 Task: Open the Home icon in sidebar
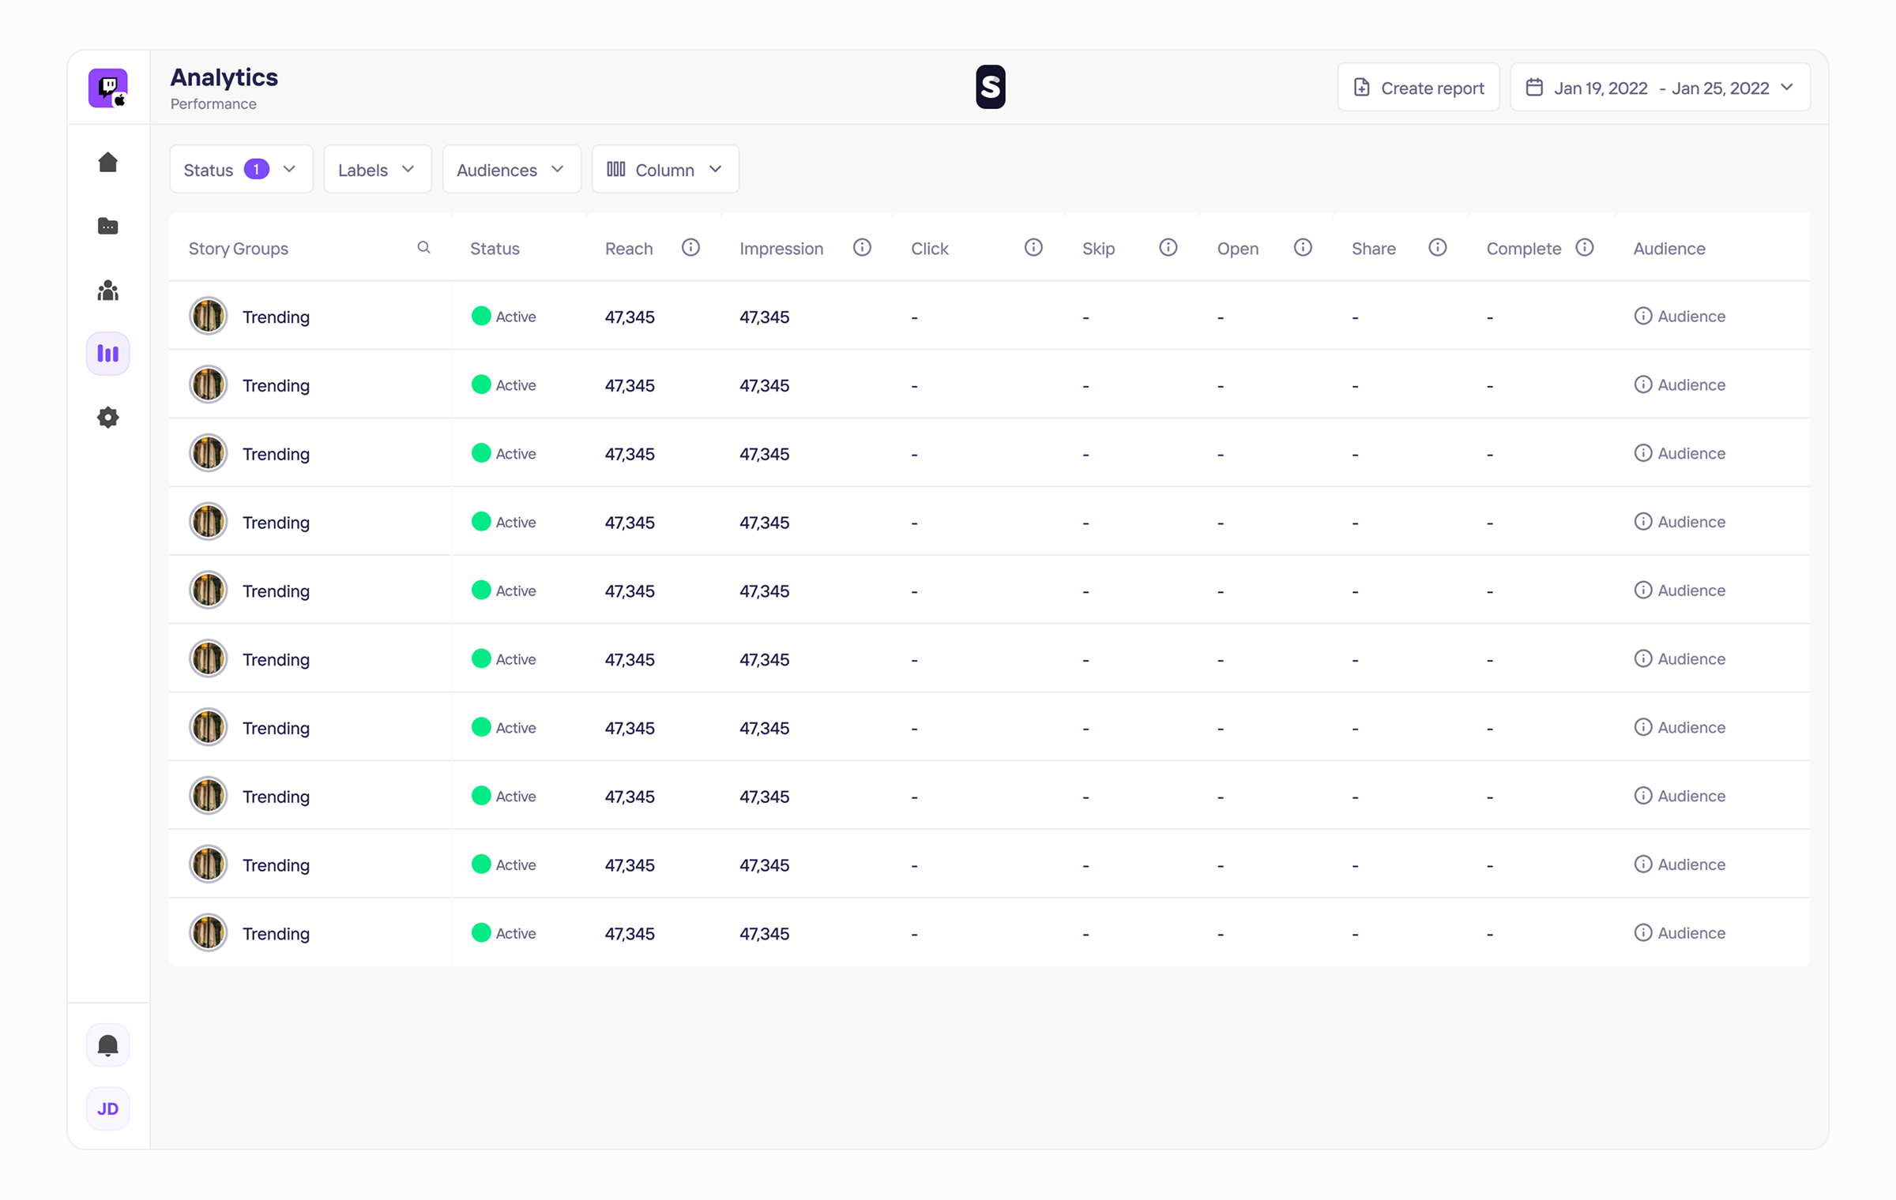[108, 163]
